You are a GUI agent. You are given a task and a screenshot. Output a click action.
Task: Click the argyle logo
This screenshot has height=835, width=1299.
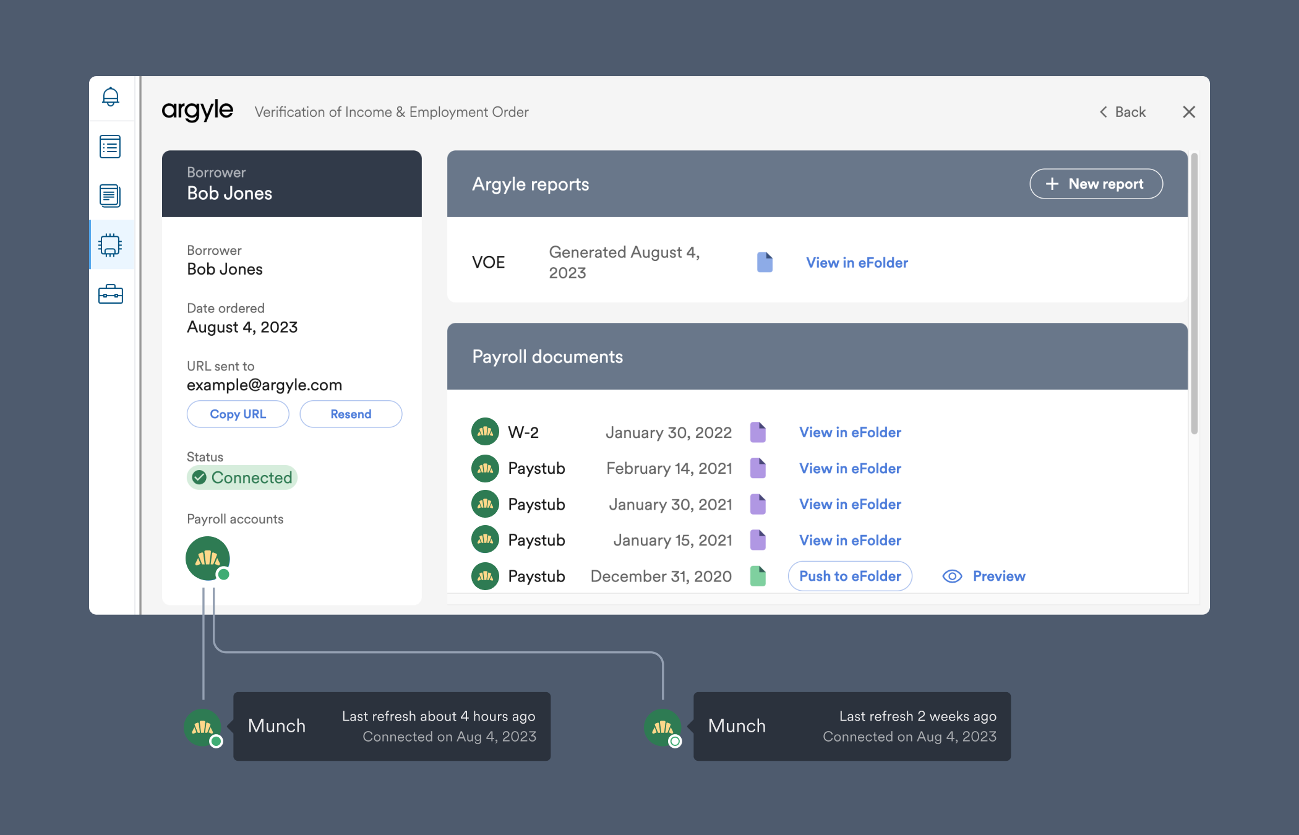coord(197,111)
